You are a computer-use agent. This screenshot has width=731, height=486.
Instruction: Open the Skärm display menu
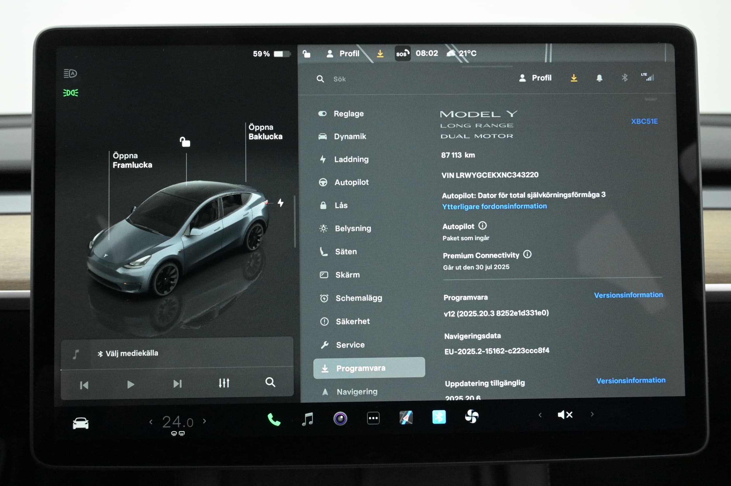340,275
